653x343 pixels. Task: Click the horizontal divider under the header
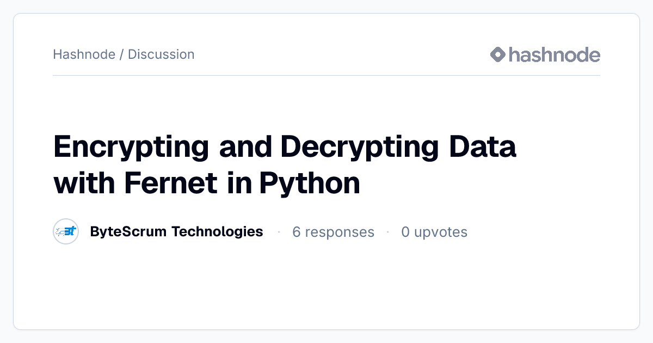click(x=326, y=75)
